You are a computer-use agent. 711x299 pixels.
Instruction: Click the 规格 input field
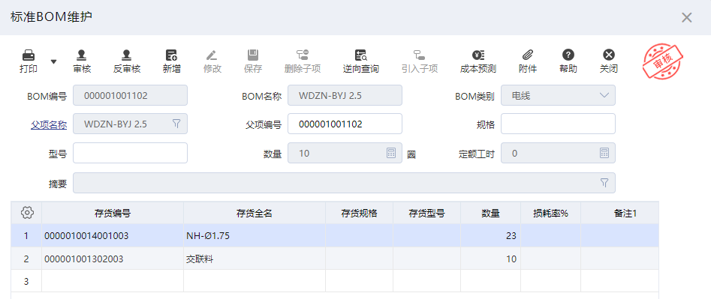click(x=558, y=124)
